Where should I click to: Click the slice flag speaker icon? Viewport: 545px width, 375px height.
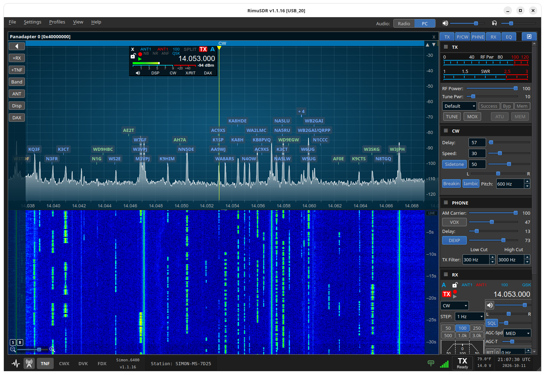coord(138,73)
